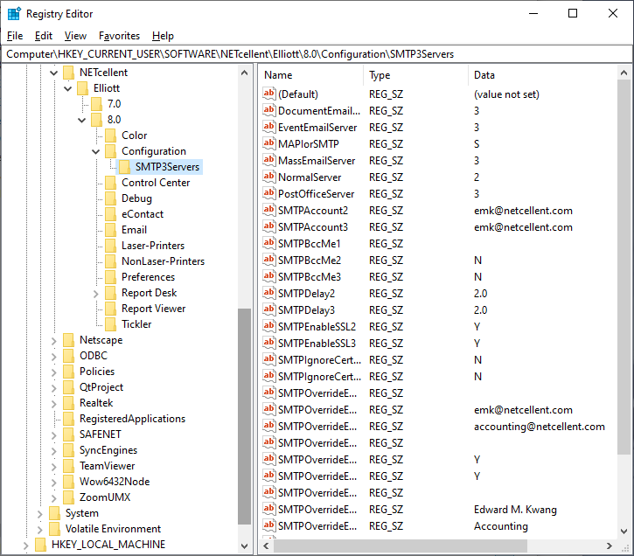This screenshot has width=634, height=556.
Task: Click the values pane scroll-right arrow
Action: point(610,546)
